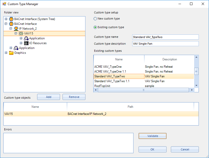Click the Name header in existing types
This screenshot has width=209, height=158.
(119, 59)
